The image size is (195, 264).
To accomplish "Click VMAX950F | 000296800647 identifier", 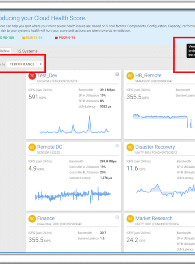I will click(154, 81).
